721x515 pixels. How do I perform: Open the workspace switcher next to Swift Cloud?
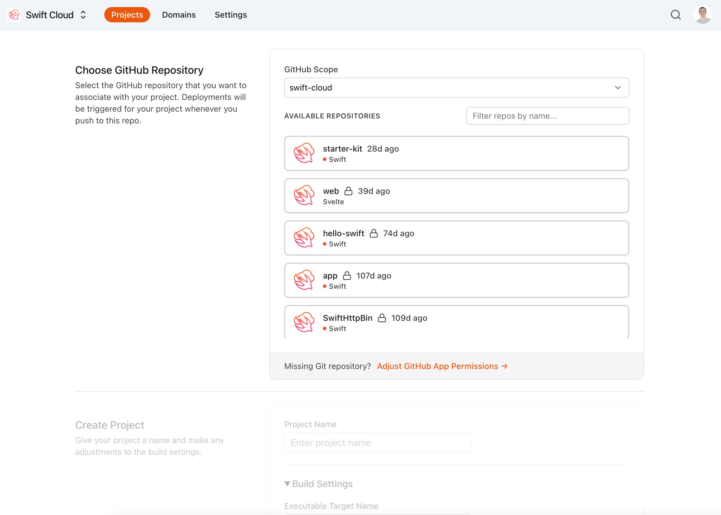pyautogui.click(x=83, y=15)
